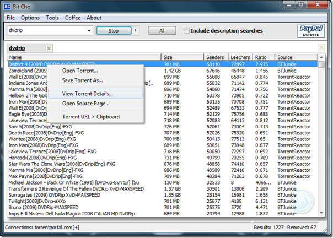Open the About menu

point(94,18)
